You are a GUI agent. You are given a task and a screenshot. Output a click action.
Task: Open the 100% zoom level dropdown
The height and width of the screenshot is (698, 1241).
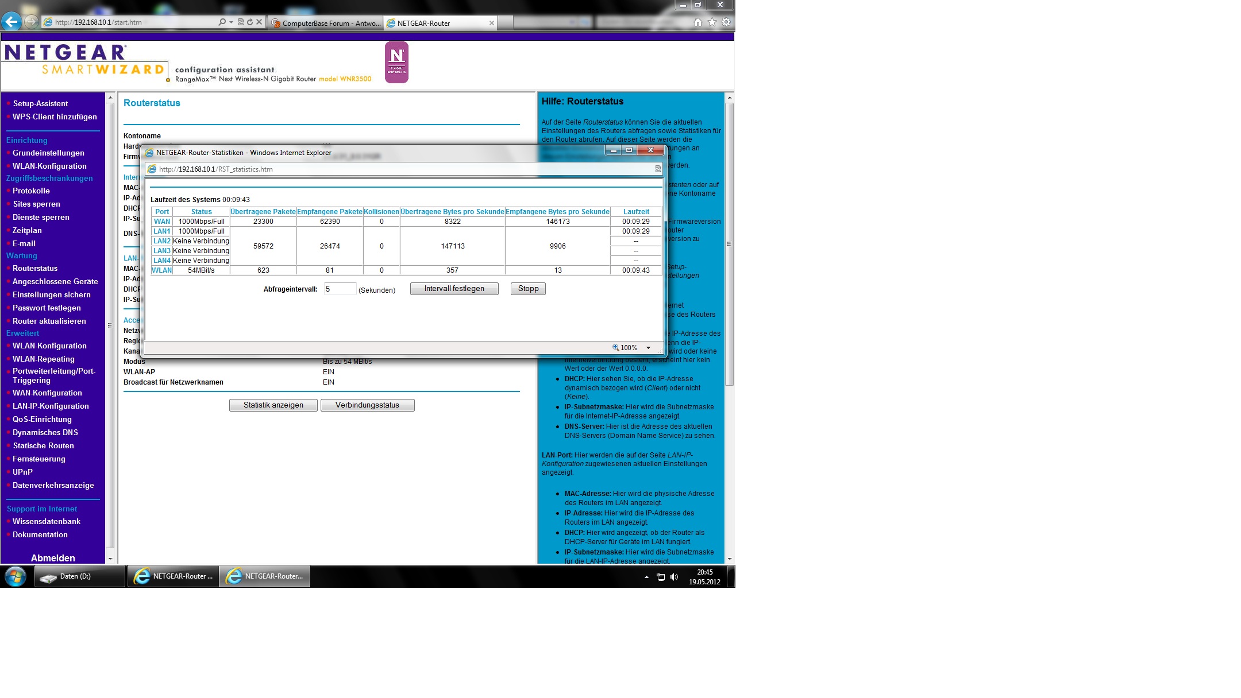tap(648, 348)
